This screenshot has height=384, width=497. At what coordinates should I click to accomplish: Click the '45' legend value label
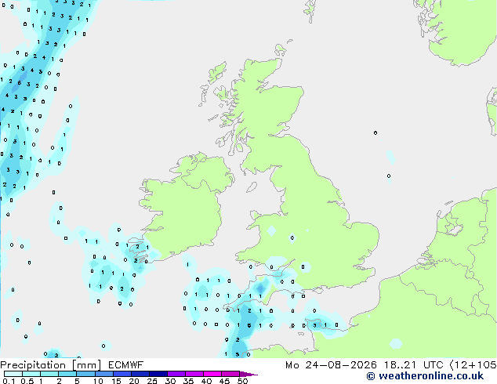(x=224, y=381)
